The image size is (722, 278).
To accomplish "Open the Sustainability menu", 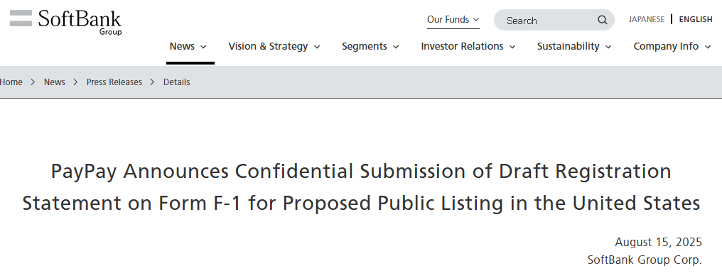I will 573,46.
